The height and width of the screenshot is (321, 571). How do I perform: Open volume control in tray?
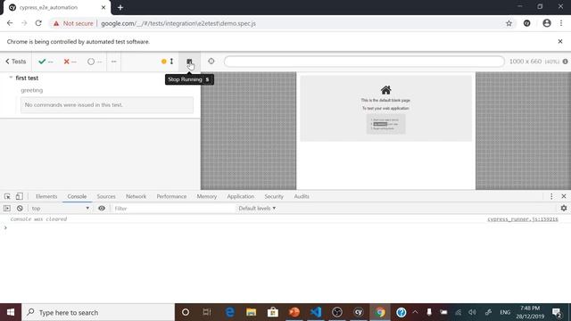click(472, 312)
